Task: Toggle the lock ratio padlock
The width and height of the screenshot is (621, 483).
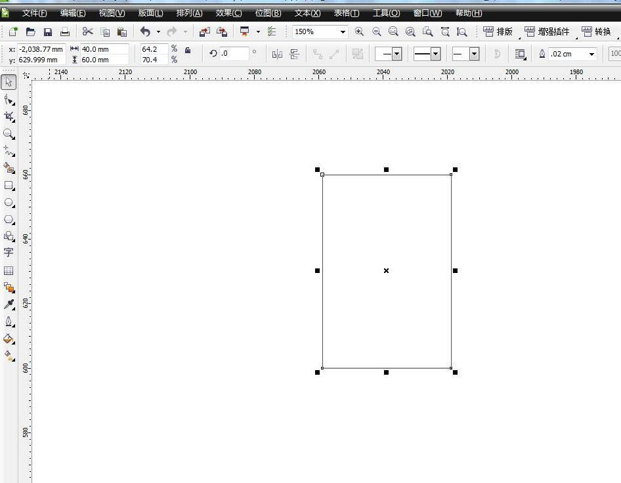Action: [188, 50]
